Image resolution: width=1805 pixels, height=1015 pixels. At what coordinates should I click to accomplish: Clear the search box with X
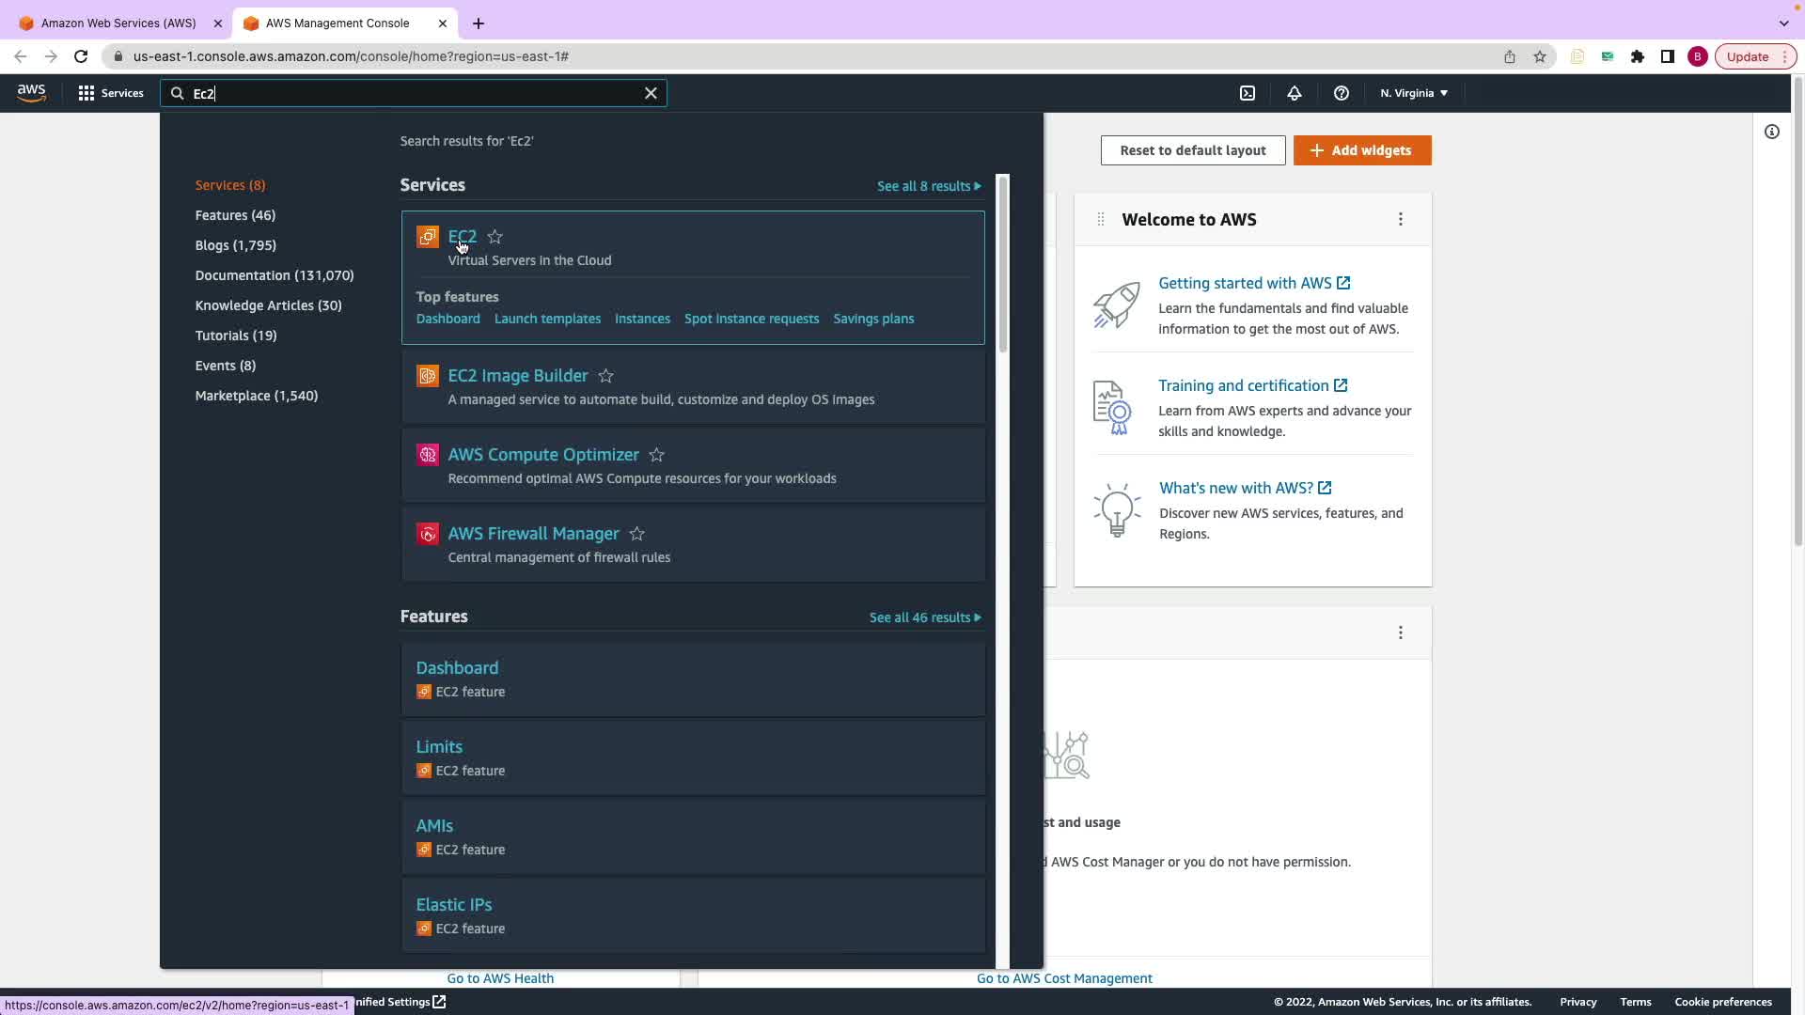[651, 93]
